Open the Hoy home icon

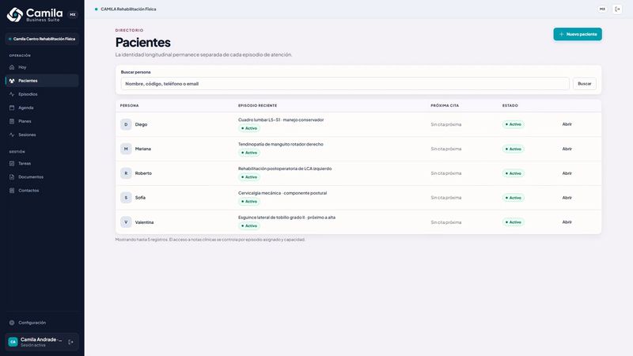coord(12,67)
